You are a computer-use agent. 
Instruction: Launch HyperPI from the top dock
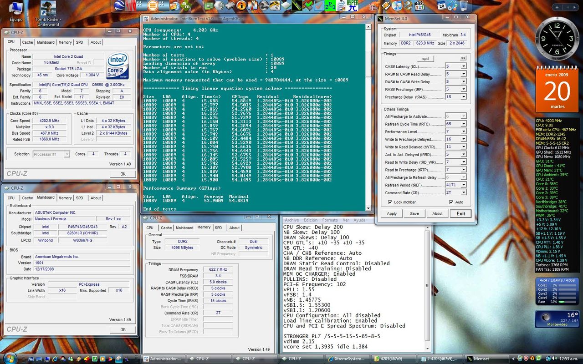(x=353, y=5)
